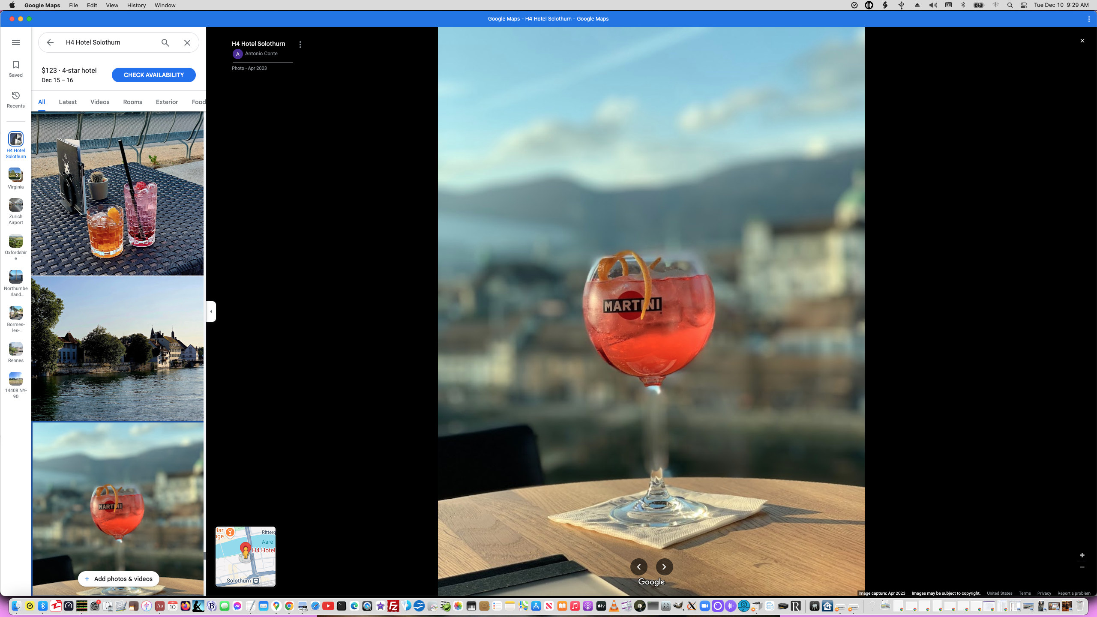The height and width of the screenshot is (617, 1097).
Task: Click Add photos & videos button
Action: (118, 579)
